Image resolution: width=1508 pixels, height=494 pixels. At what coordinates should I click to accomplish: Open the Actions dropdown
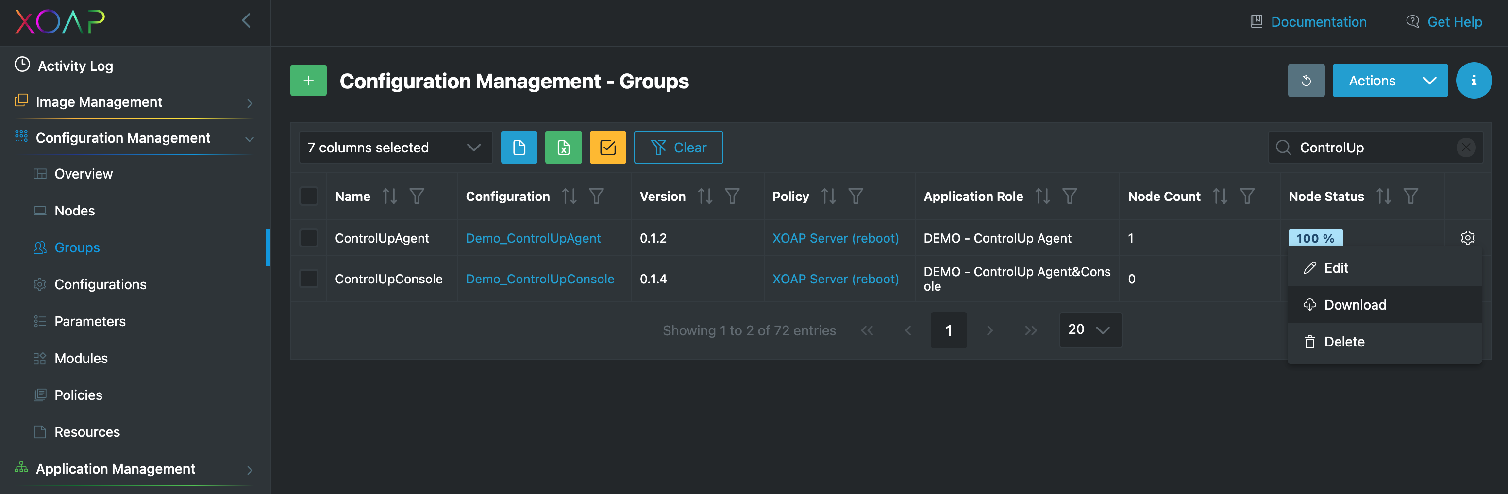1390,81
